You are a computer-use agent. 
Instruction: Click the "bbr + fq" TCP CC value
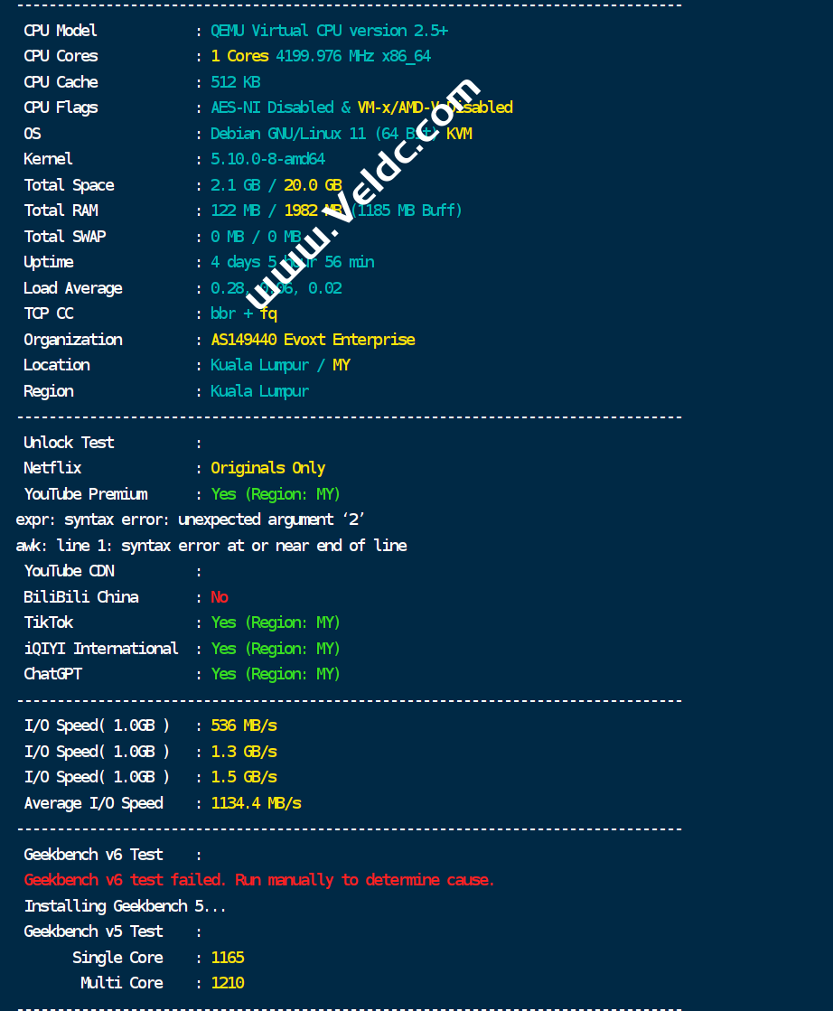(x=244, y=314)
